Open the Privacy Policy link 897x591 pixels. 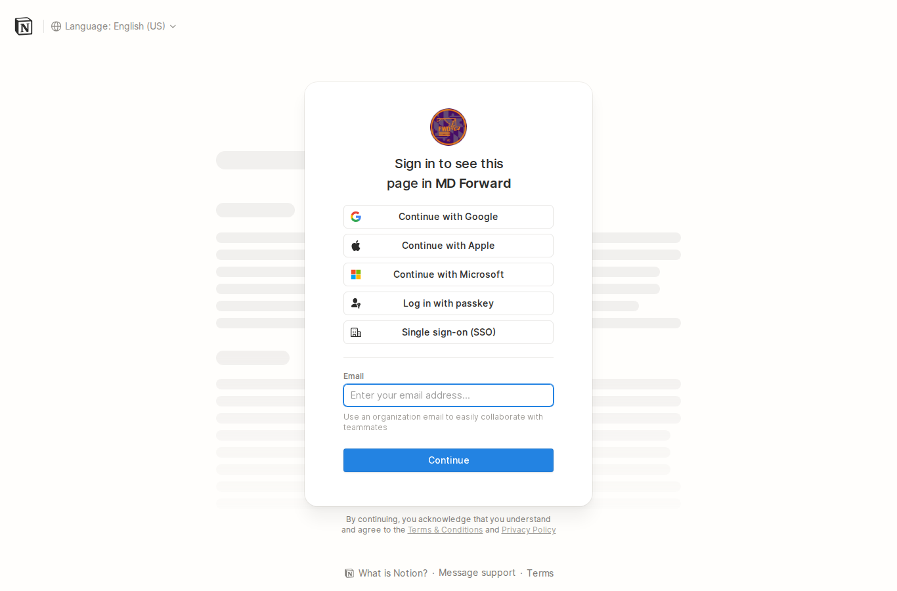click(528, 529)
